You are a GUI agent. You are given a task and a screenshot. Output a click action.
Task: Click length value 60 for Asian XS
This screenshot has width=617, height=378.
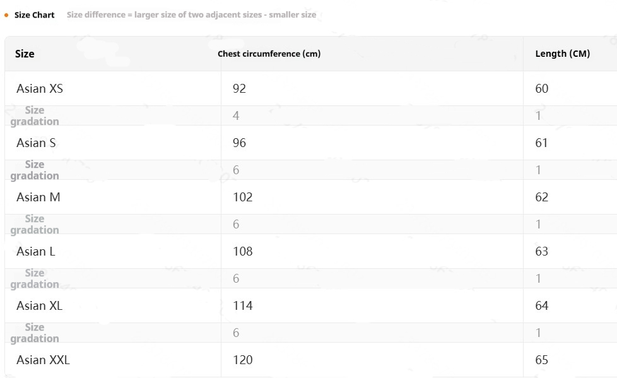tap(542, 88)
